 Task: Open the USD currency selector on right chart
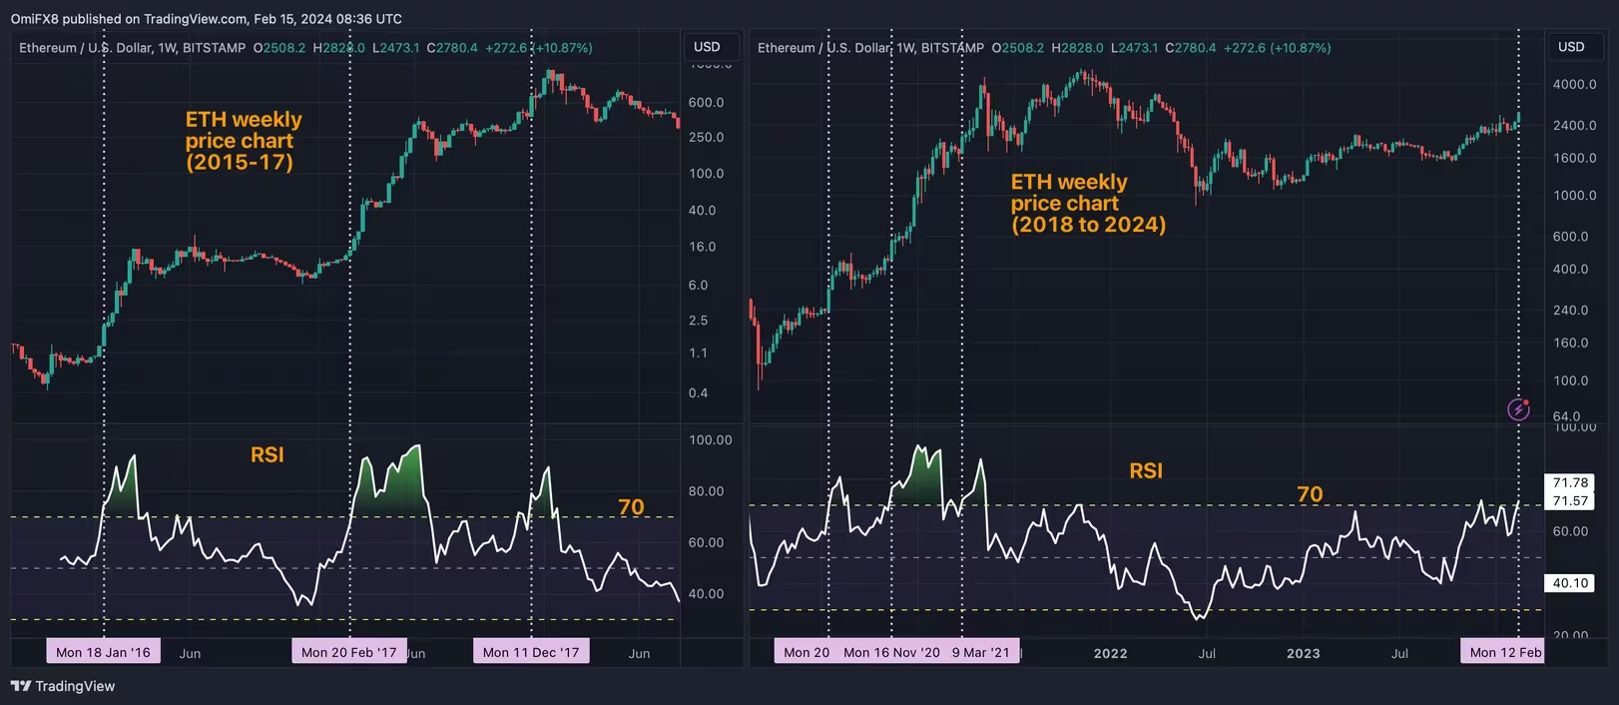click(x=1571, y=47)
